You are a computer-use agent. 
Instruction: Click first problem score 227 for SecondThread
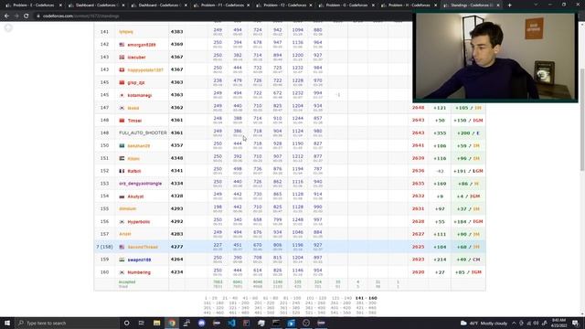[x=218, y=245]
